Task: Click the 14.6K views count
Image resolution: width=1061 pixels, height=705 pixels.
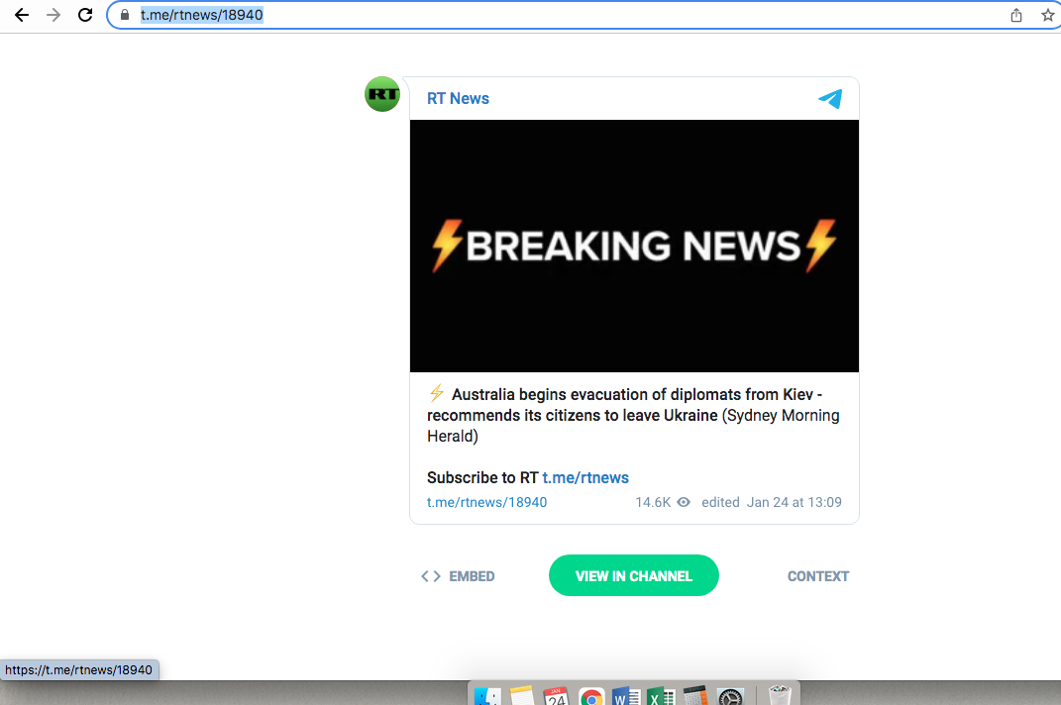Action: coord(653,502)
